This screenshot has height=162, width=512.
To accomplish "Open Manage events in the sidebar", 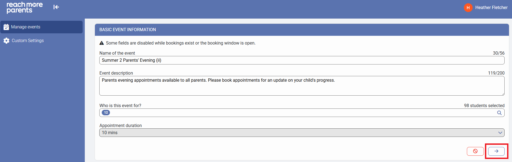I will (26, 27).
